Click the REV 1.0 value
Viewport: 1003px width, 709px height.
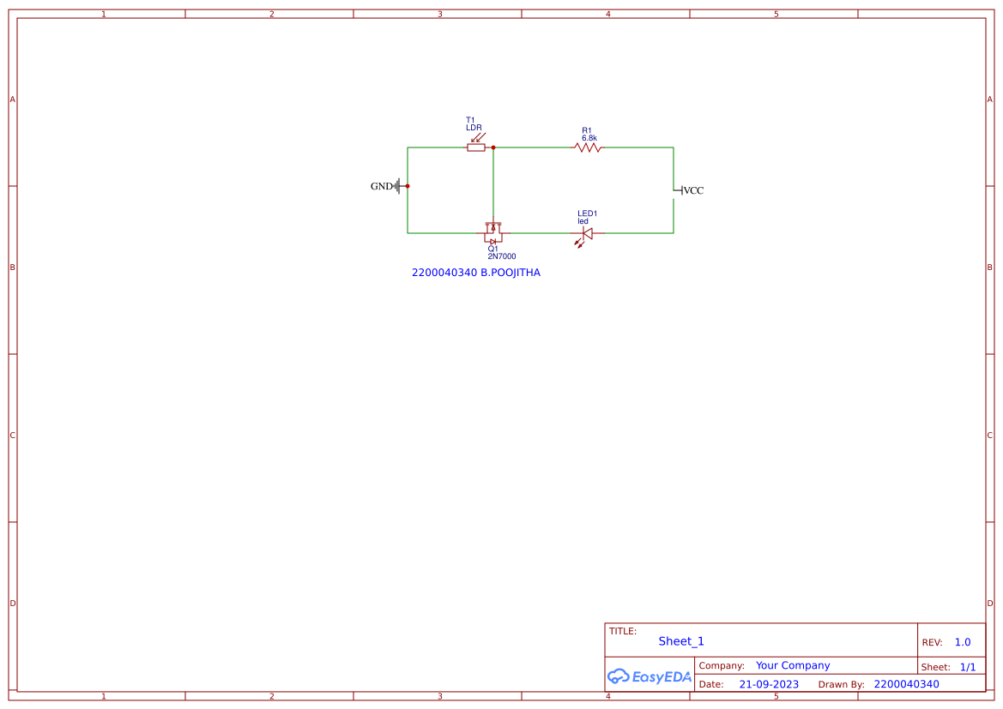[963, 641]
